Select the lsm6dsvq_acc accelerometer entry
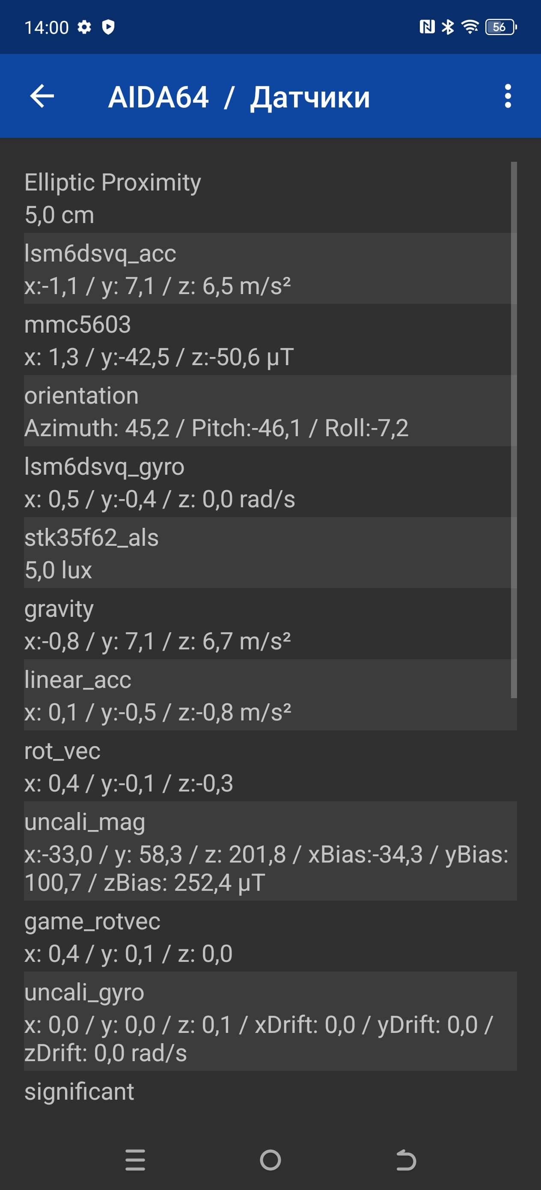 coord(268,269)
